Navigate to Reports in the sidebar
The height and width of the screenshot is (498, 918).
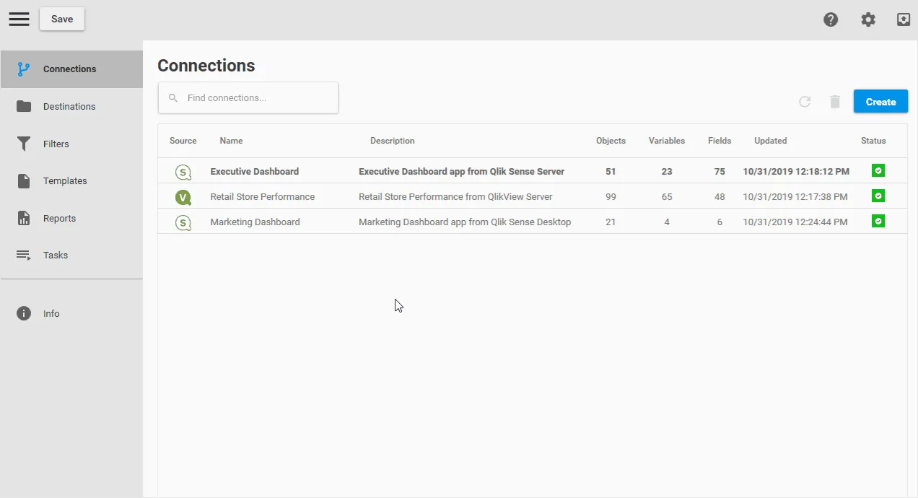59,218
